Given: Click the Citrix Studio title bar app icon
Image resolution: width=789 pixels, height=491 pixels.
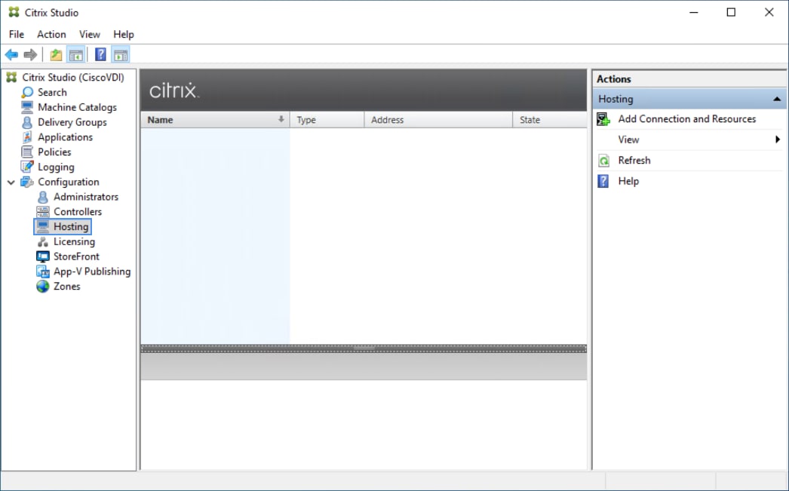Looking at the screenshot, I should [14, 12].
